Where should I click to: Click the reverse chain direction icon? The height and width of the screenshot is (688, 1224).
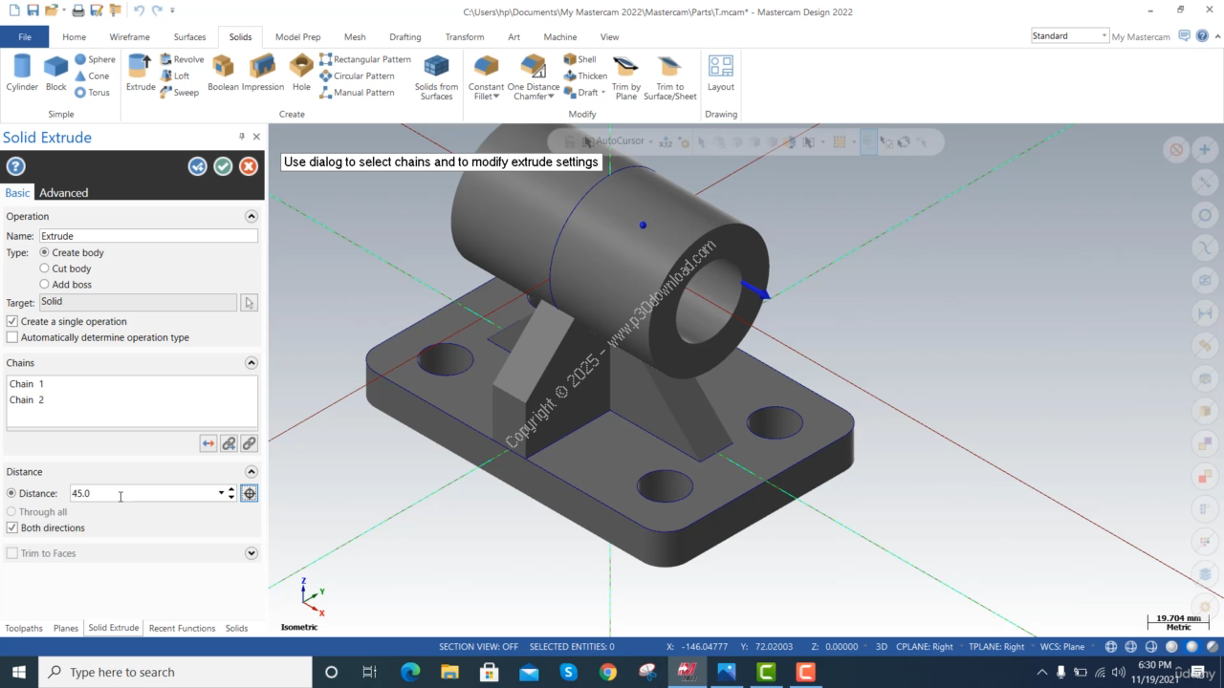208,443
